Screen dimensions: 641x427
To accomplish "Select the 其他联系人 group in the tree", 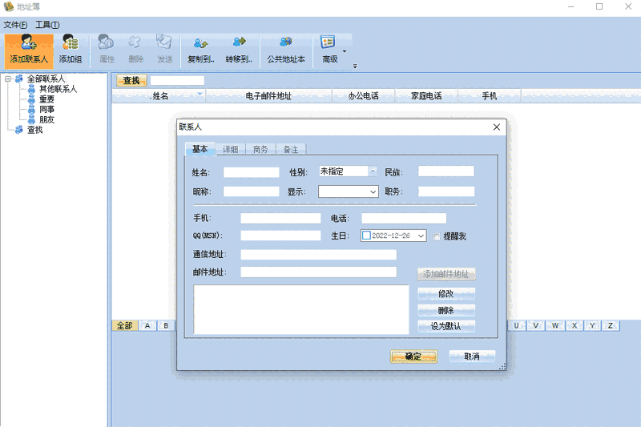I will point(58,89).
